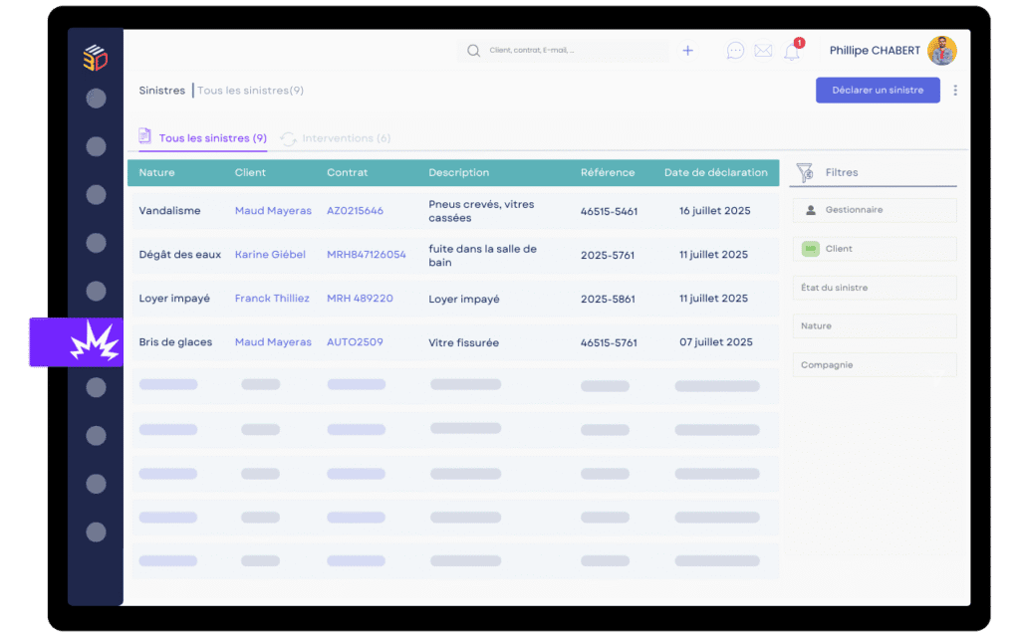1020x637 pixels.
Task: Click the three-dot more options menu
Action: coord(955,91)
